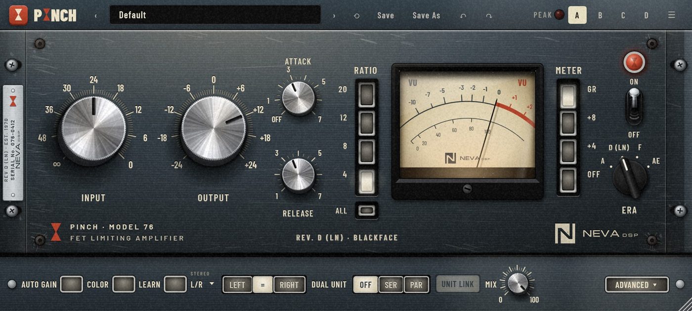Viewport: 692px width, 311px height.
Task: Click the small LED beside AUTO GAIN
Action: pos(12,284)
